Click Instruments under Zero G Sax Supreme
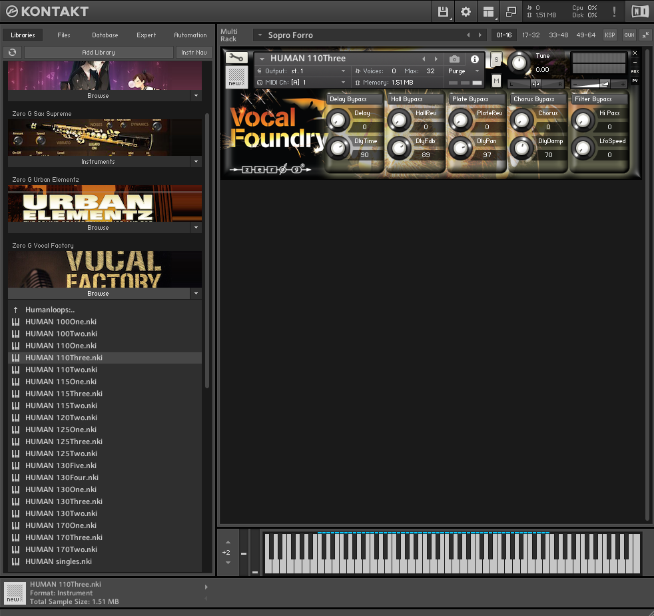654x616 pixels. tap(99, 161)
